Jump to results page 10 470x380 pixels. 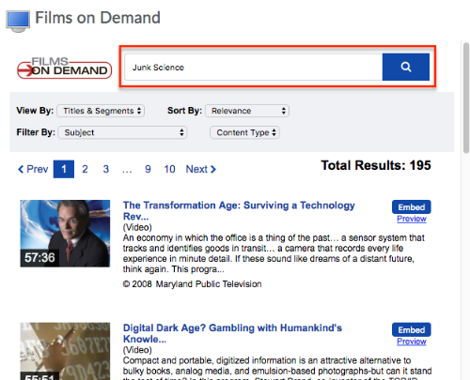(169, 169)
